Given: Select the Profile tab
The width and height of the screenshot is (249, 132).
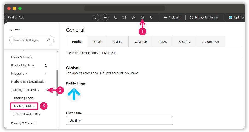Looking at the screenshot, I should (x=77, y=42).
